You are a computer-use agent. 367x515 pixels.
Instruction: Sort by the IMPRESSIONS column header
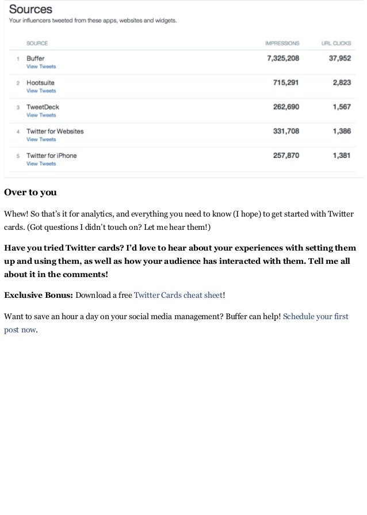282,43
